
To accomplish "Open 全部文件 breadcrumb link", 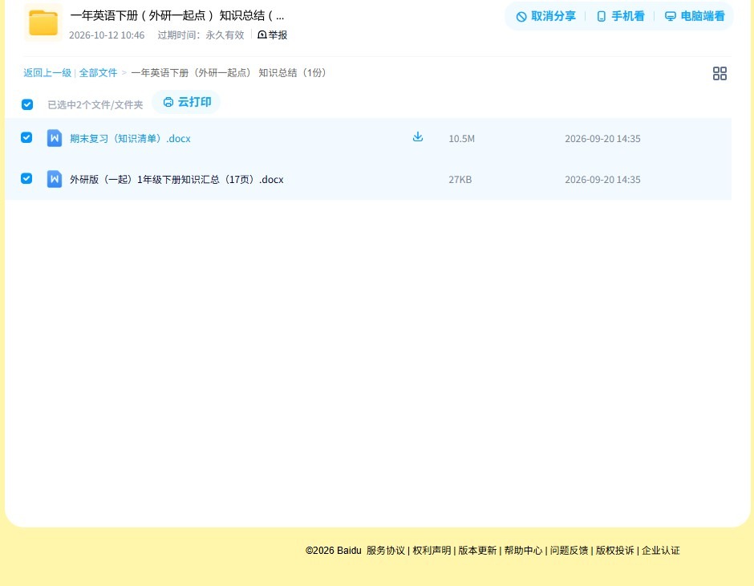I will pyautogui.click(x=98, y=73).
